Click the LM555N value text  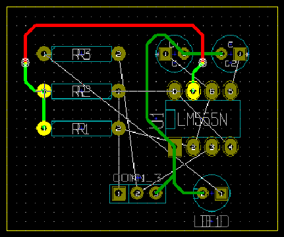click(x=202, y=120)
